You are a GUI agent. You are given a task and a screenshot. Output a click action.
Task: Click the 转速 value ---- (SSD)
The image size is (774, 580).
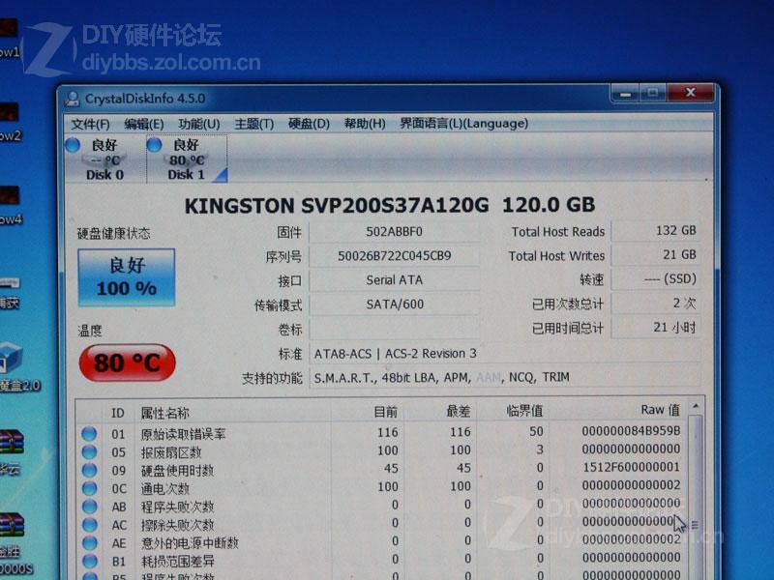[655, 279]
